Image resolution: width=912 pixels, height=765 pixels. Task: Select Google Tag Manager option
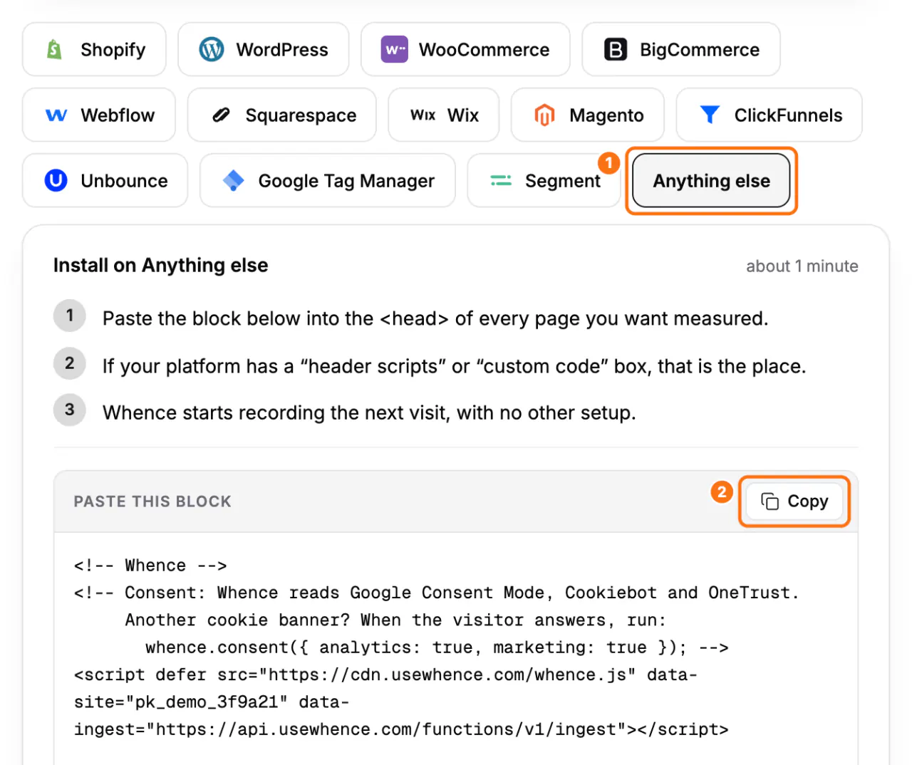(x=328, y=180)
